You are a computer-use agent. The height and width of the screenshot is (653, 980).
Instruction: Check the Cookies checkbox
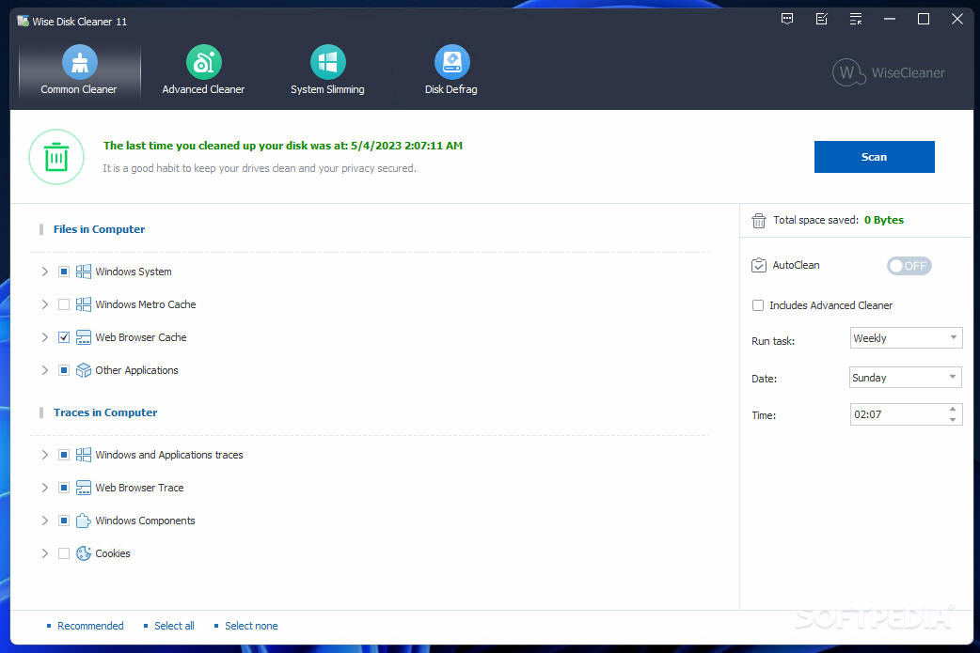[64, 553]
